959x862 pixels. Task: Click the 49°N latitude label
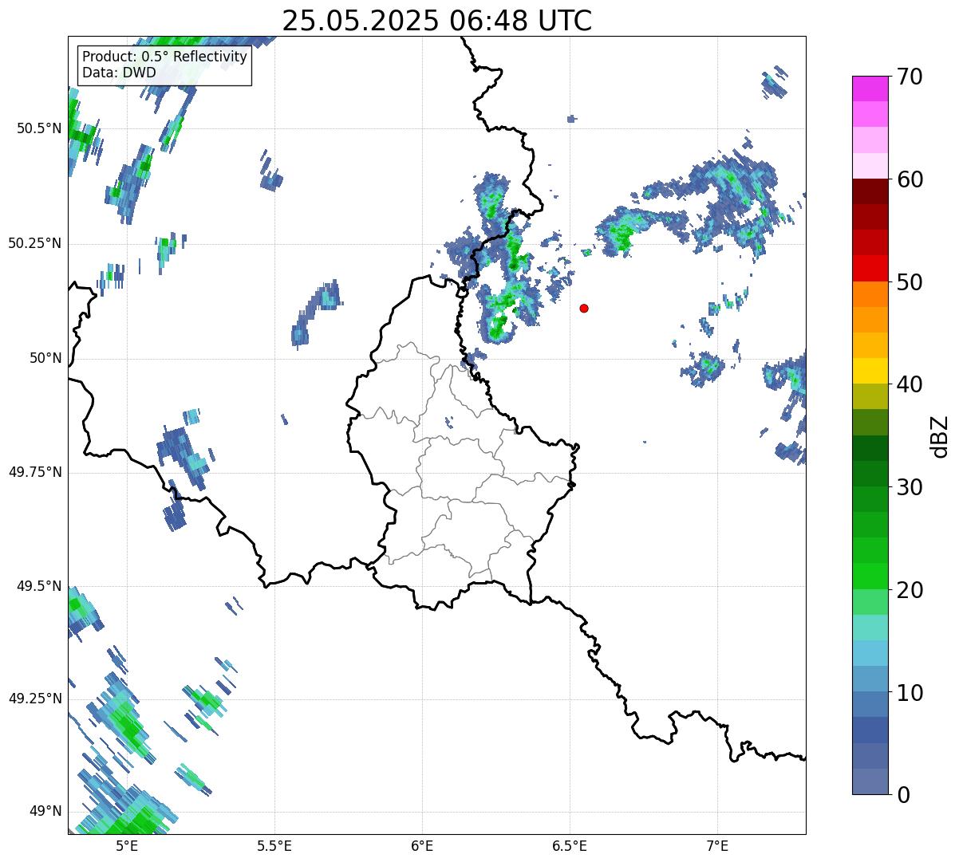pyautogui.click(x=45, y=811)
